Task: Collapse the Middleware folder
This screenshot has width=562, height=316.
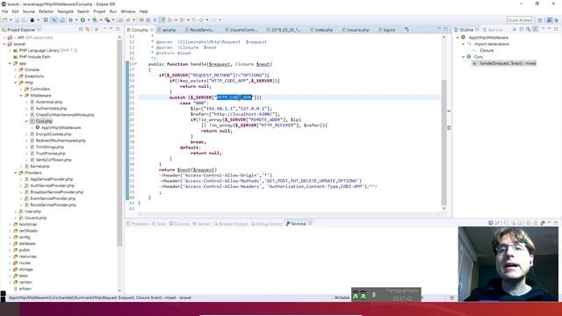Action: coord(21,96)
